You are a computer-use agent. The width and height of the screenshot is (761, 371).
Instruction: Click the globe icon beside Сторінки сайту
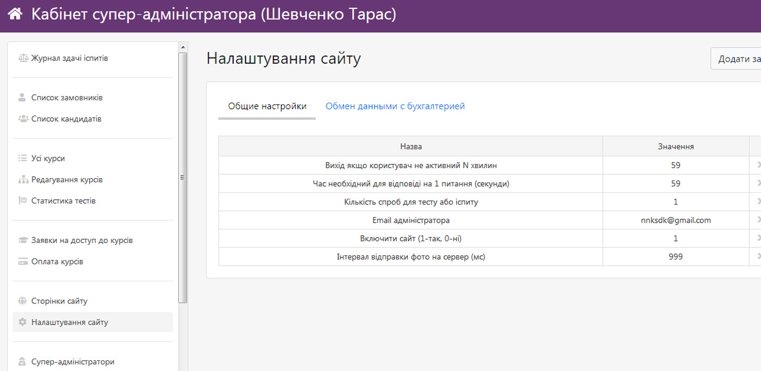pos(23,301)
